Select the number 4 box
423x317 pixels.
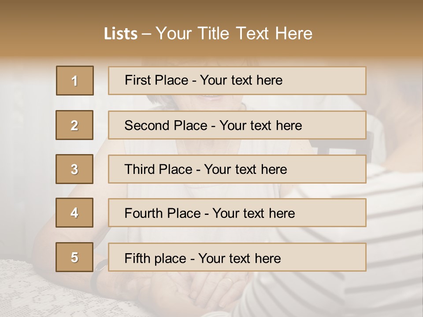point(74,213)
